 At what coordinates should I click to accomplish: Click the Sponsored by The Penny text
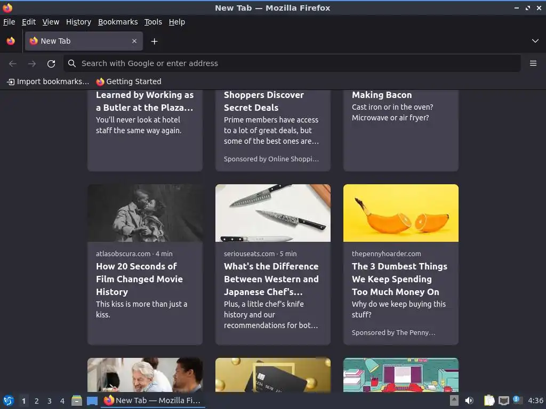(x=394, y=332)
